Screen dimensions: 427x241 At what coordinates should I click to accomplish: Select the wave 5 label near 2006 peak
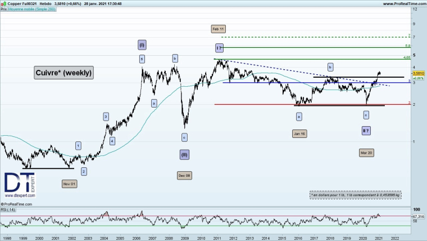[142, 59]
